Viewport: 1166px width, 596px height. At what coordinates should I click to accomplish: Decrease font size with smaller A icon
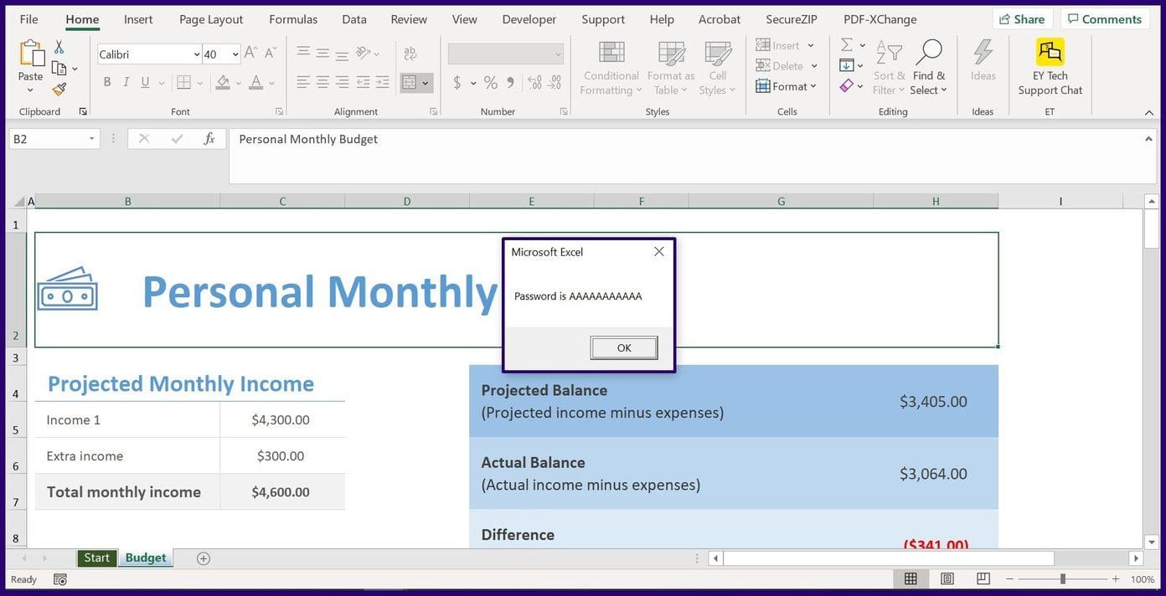pyautogui.click(x=271, y=54)
